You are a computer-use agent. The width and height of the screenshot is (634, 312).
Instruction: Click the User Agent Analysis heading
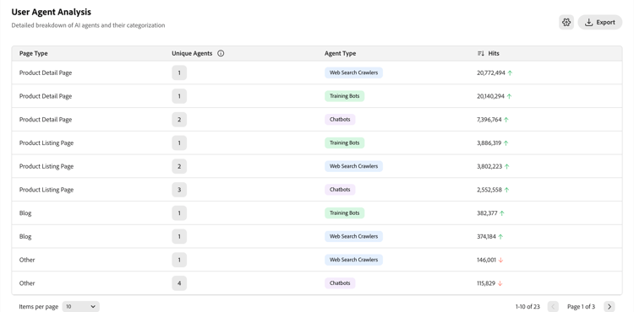(x=52, y=12)
